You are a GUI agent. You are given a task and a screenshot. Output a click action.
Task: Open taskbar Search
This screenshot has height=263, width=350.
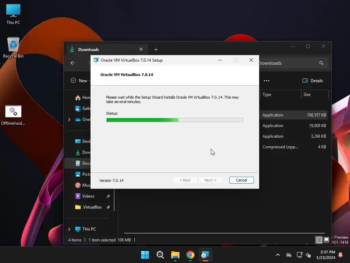coord(160,255)
